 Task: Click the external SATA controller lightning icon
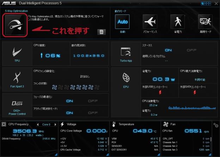click(x=195, y=92)
